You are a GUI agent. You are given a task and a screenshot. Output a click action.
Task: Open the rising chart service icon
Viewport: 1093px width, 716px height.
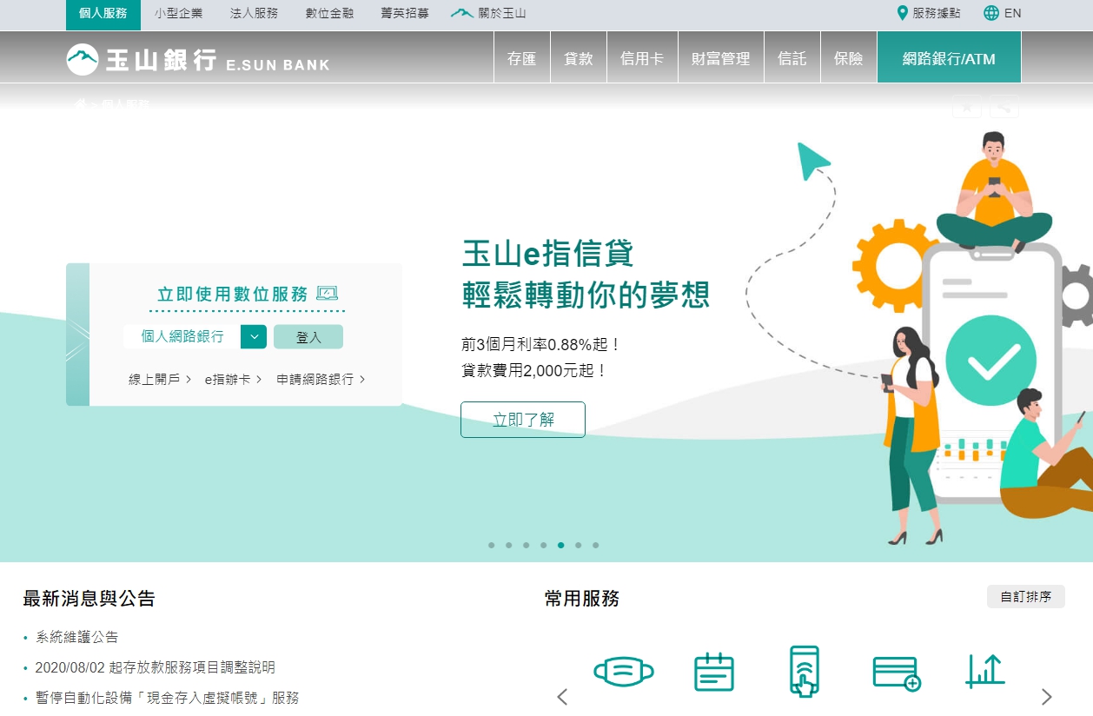(985, 670)
